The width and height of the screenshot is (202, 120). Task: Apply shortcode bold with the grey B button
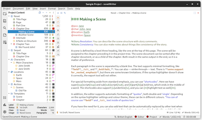tap(58, 30)
